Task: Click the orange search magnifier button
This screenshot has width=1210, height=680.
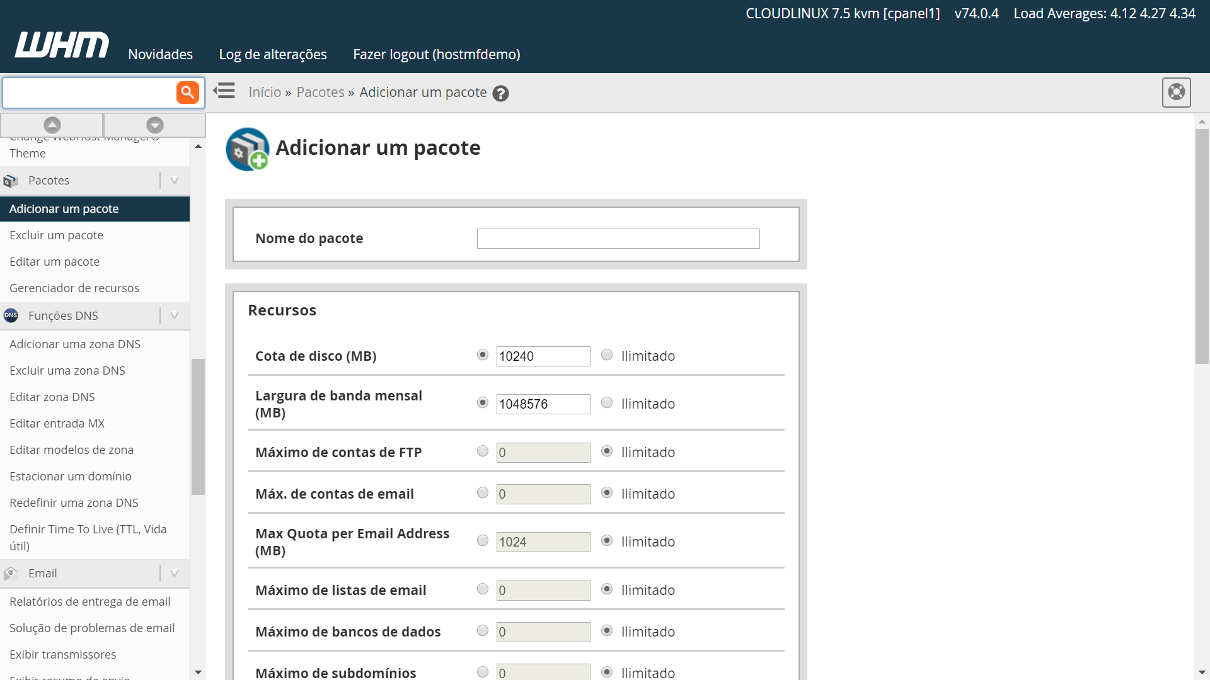Action: [187, 93]
